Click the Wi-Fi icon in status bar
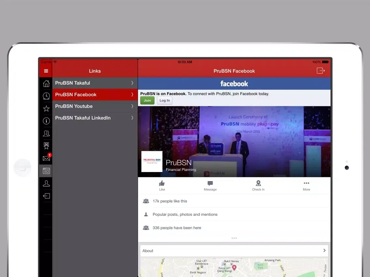The height and width of the screenshot is (277, 370). point(55,62)
